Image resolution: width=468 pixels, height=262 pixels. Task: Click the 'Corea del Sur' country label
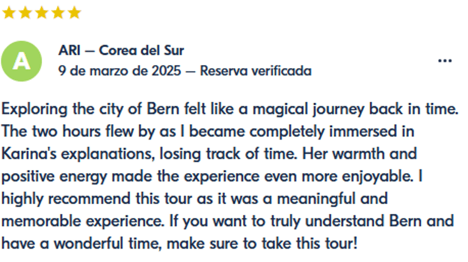pyautogui.click(x=141, y=50)
